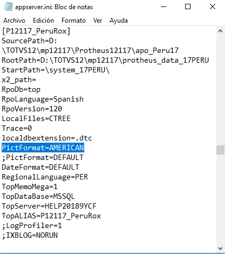Place cursor in the RpoLanguage=Spanish line
This screenshot has width=225, height=254.
pyautogui.click(x=43, y=99)
